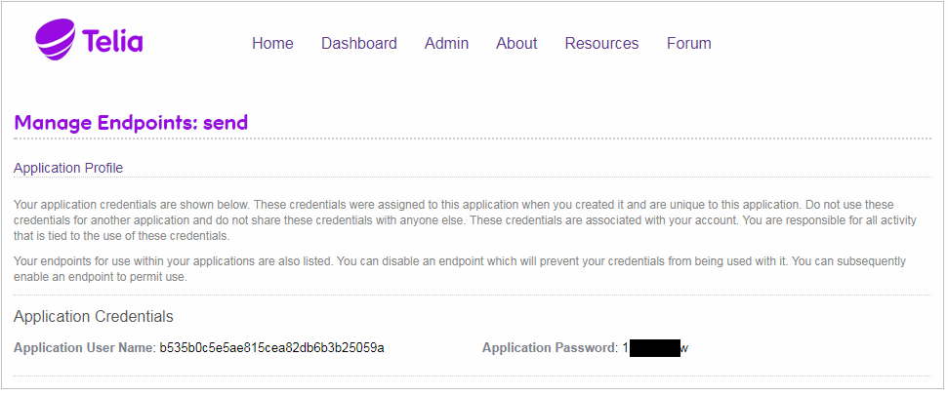Click the Application User Name label

[85, 348]
